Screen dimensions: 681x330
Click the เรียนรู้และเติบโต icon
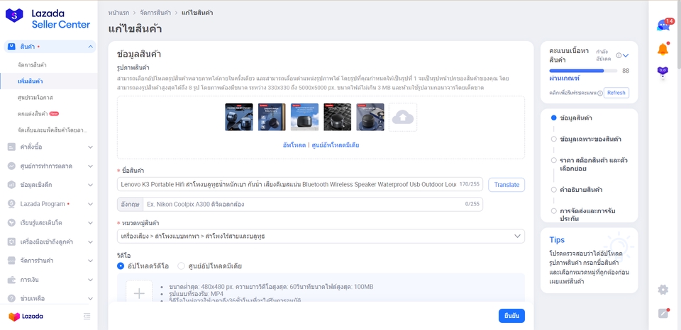[x=12, y=223]
